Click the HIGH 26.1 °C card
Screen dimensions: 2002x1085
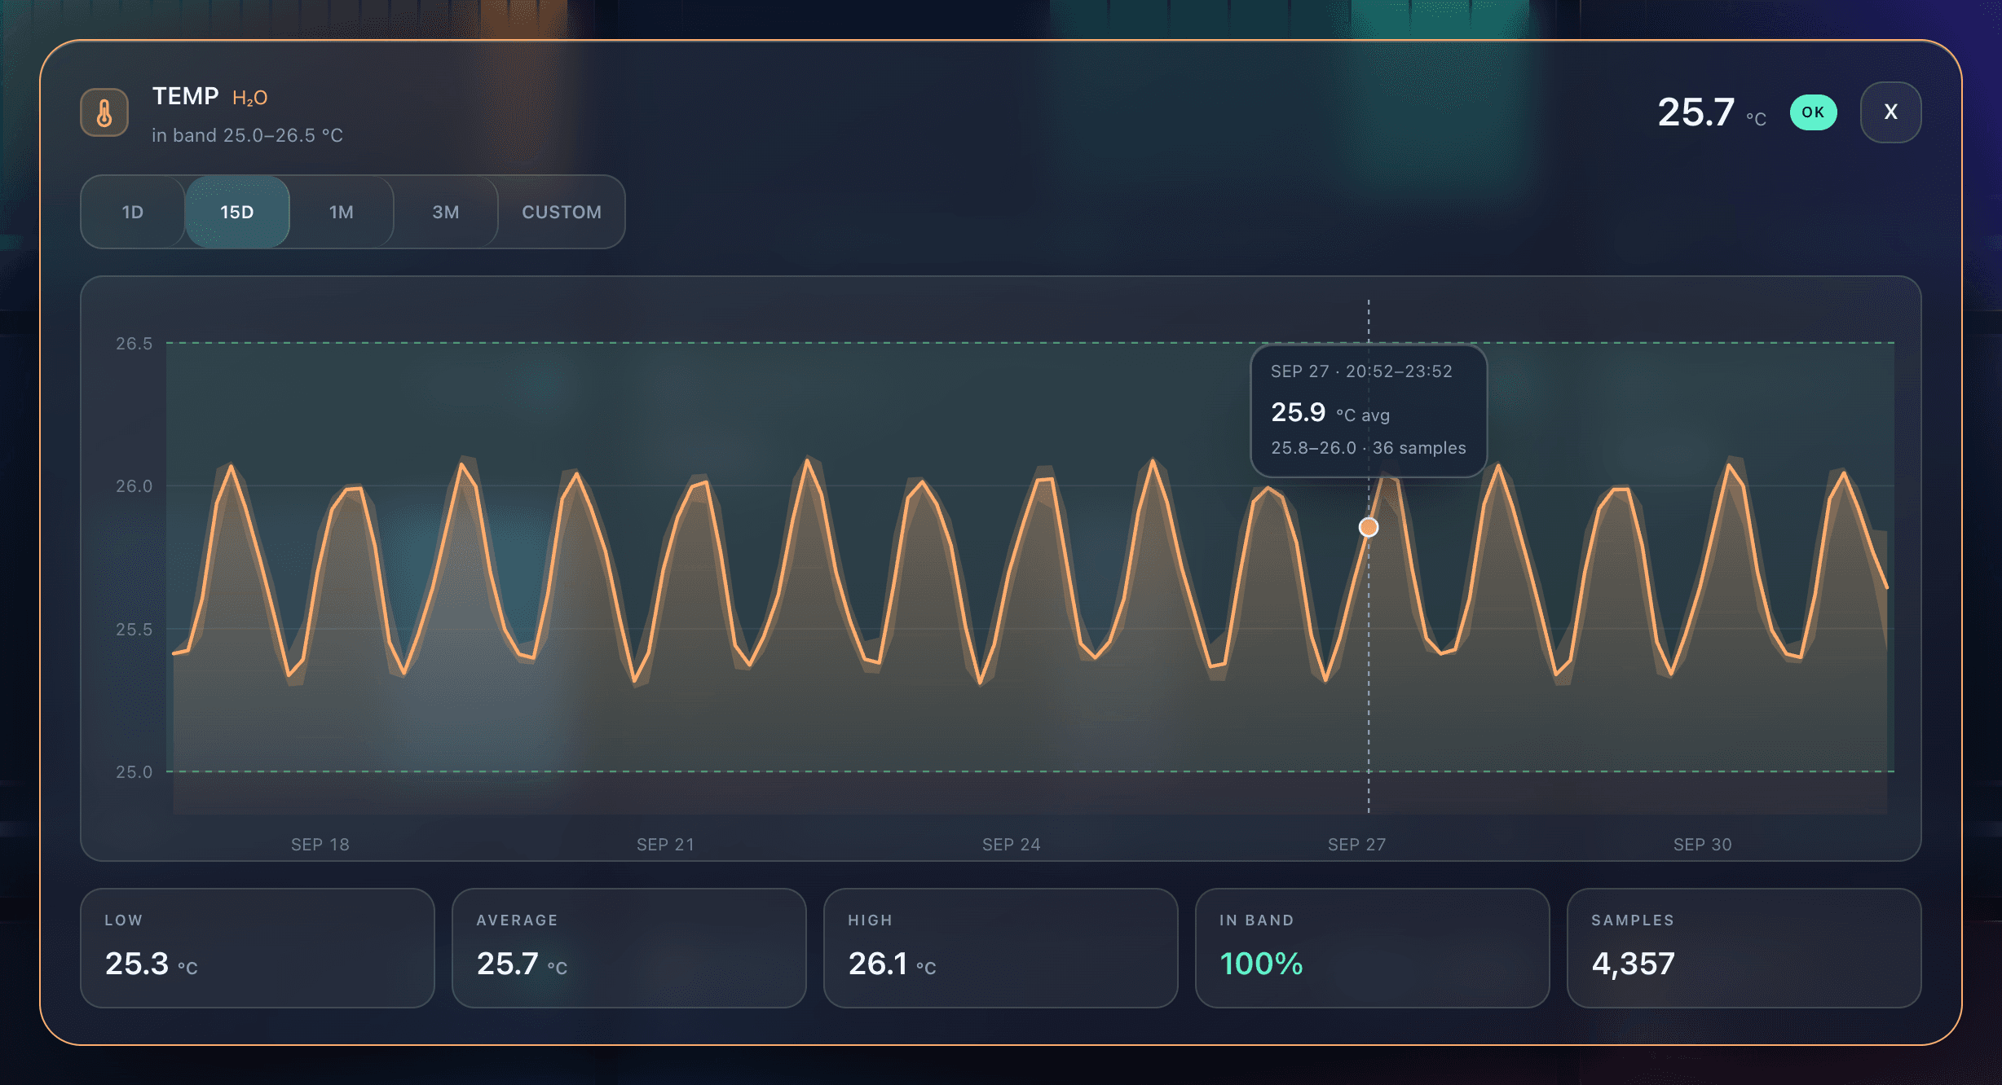coord(1001,947)
